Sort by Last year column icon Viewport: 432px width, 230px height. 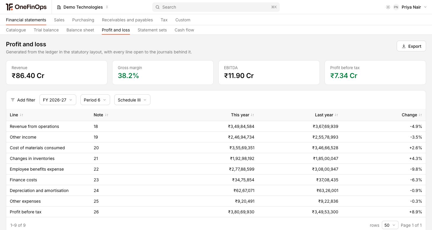point(336,115)
